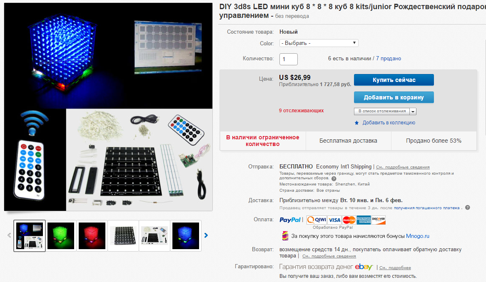Select the circuit board thumbnail
Viewport: 486px width, 282px height.
[123, 235]
